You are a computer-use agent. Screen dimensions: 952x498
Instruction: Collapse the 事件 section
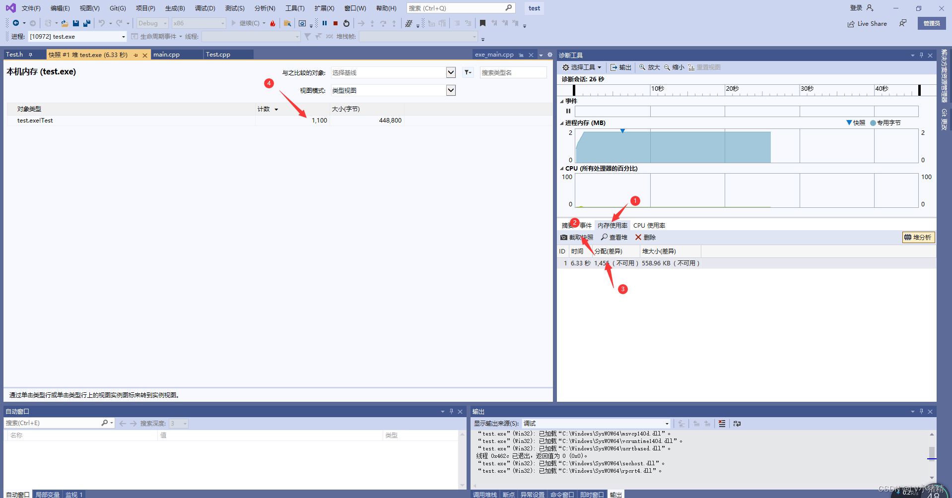click(x=562, y=101)
